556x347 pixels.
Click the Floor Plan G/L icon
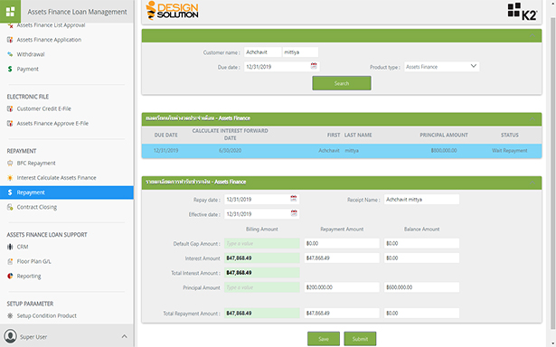[x=10, y=261]
